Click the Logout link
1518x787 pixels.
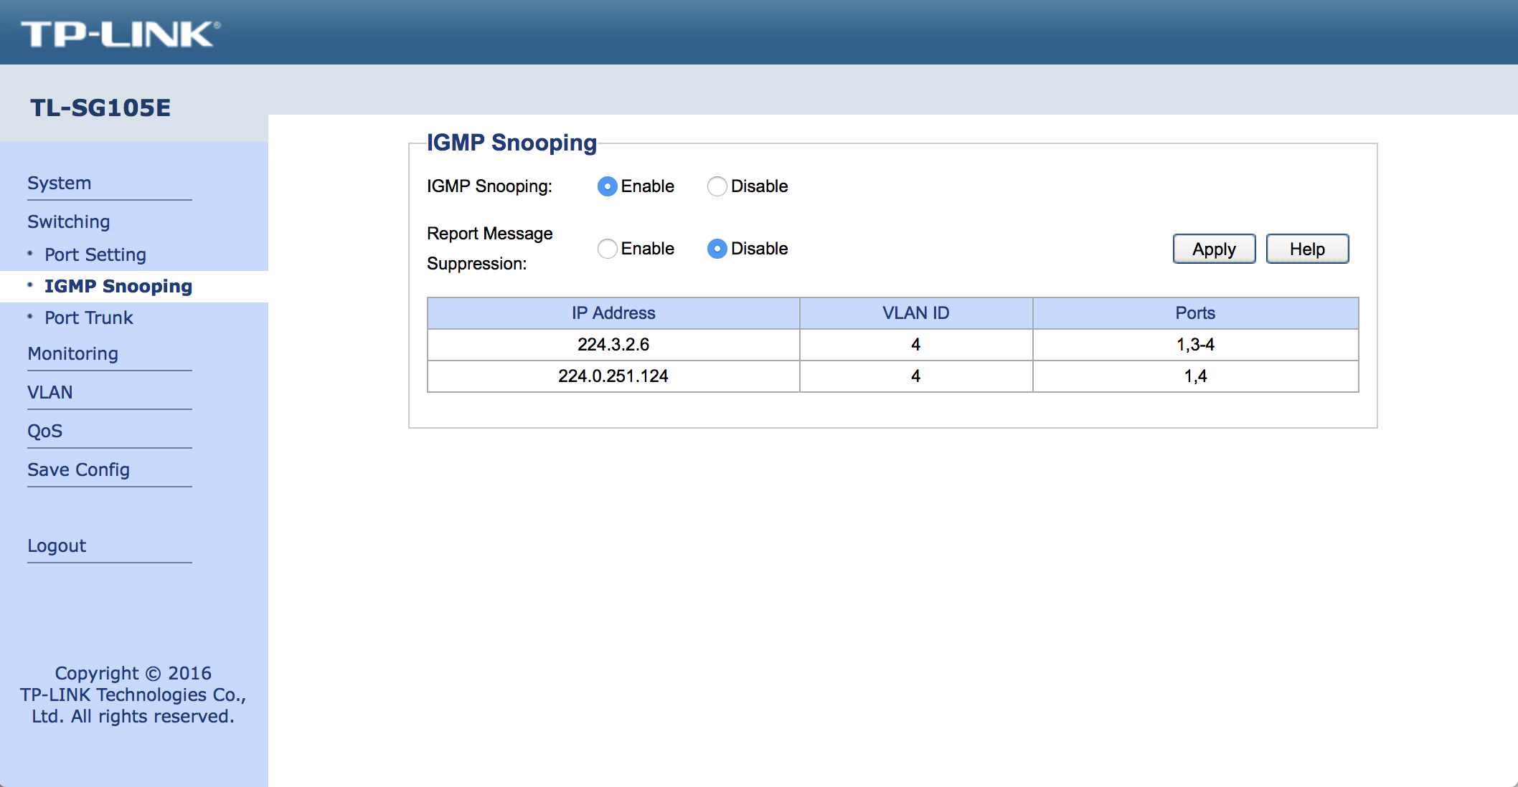click(57, 545)
